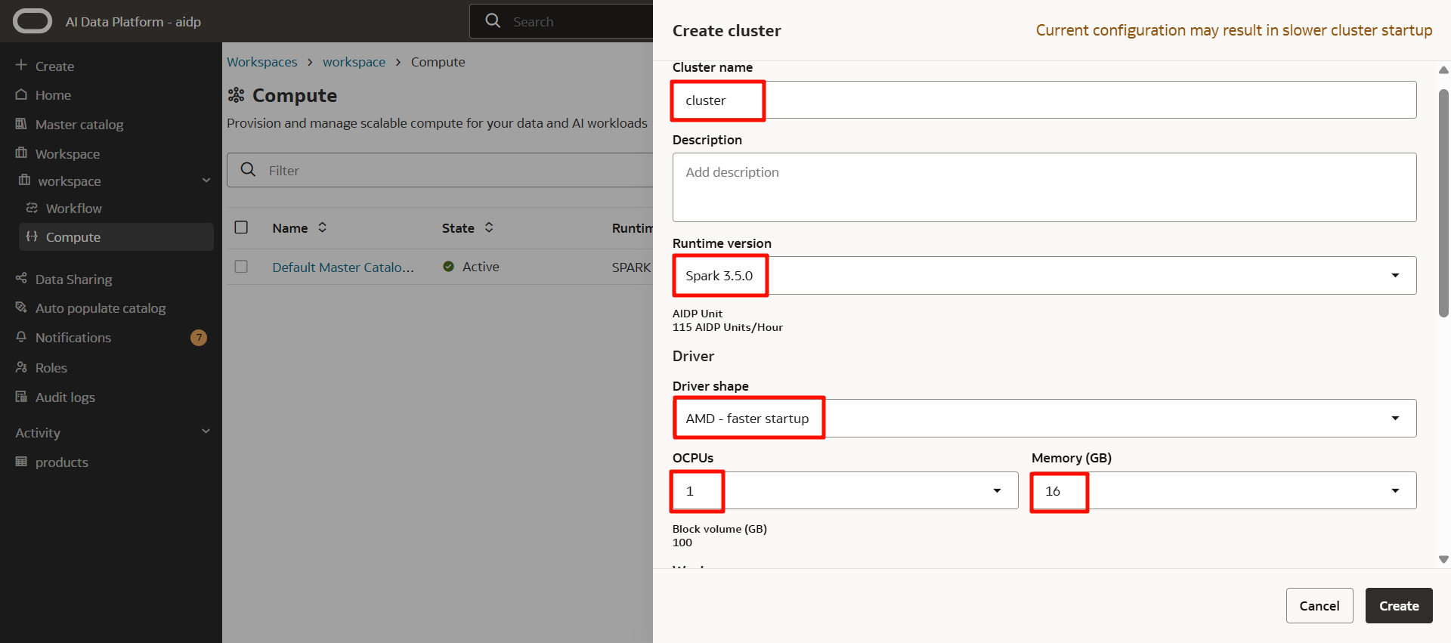The image size is (1451, 643).
Task: Click the Create button in dialog
Action: click(1399, 605)
